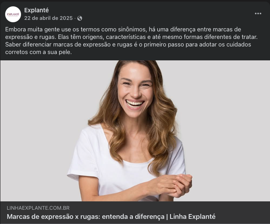
Task: Open the post date 22 de abril de 2025
Action: [48, 18]
